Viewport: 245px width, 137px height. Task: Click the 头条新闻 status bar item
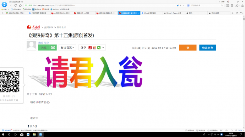pyautogui.click(x=6, y=131)
